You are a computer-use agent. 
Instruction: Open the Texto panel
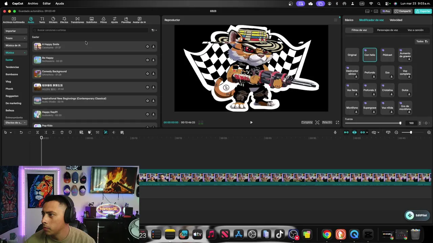[x=42, y=20]
